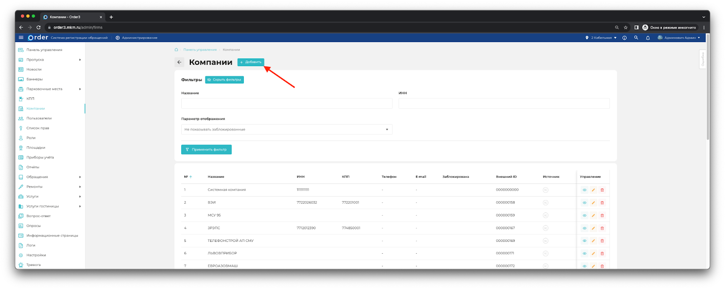725x289 pixels.
Task: Click the home icon in breadcrumbs
Action: [176, 50]
